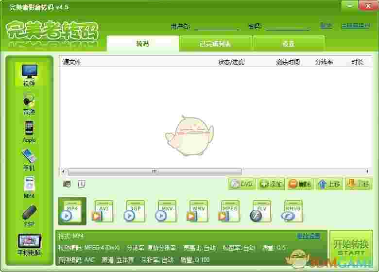Viewport: 379px width, 272px height.
Task: Click the 状态/进度 column header
Action: click(231, 62)
